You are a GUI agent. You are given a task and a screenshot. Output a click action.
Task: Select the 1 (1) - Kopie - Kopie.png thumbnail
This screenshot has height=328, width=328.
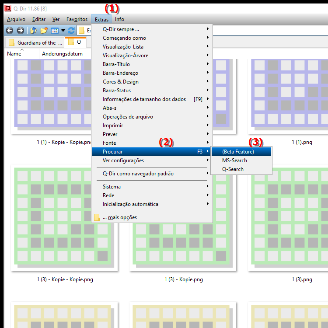point(51,96)
